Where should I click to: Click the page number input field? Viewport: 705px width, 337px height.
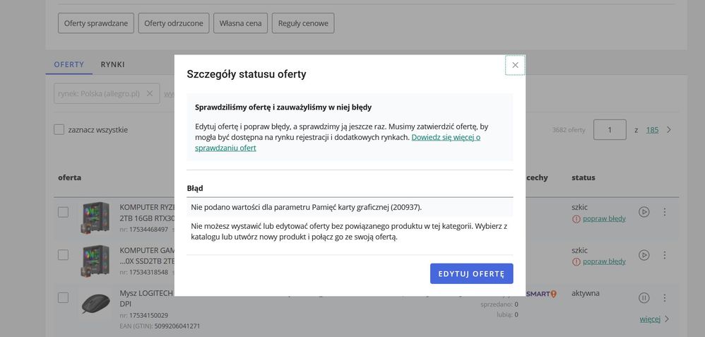(x=610, y=129)
